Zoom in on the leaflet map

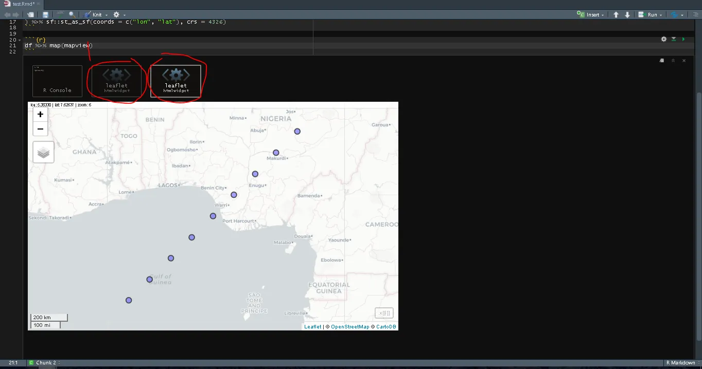pos(40,115)
